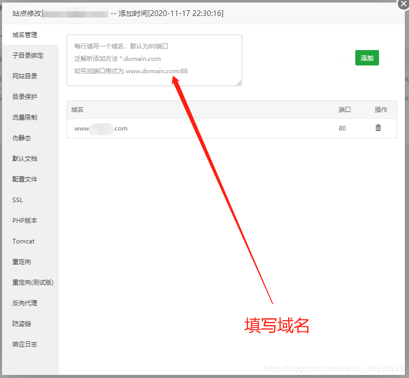
Task: Open the 重定向 tab
Action: click(30, 261)
